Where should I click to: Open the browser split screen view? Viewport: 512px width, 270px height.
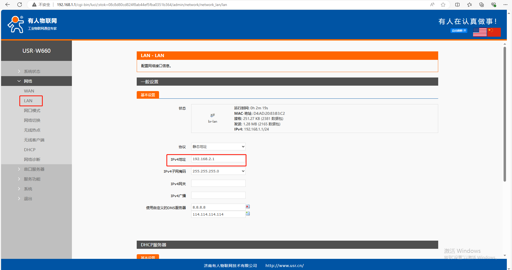(458, 5)
